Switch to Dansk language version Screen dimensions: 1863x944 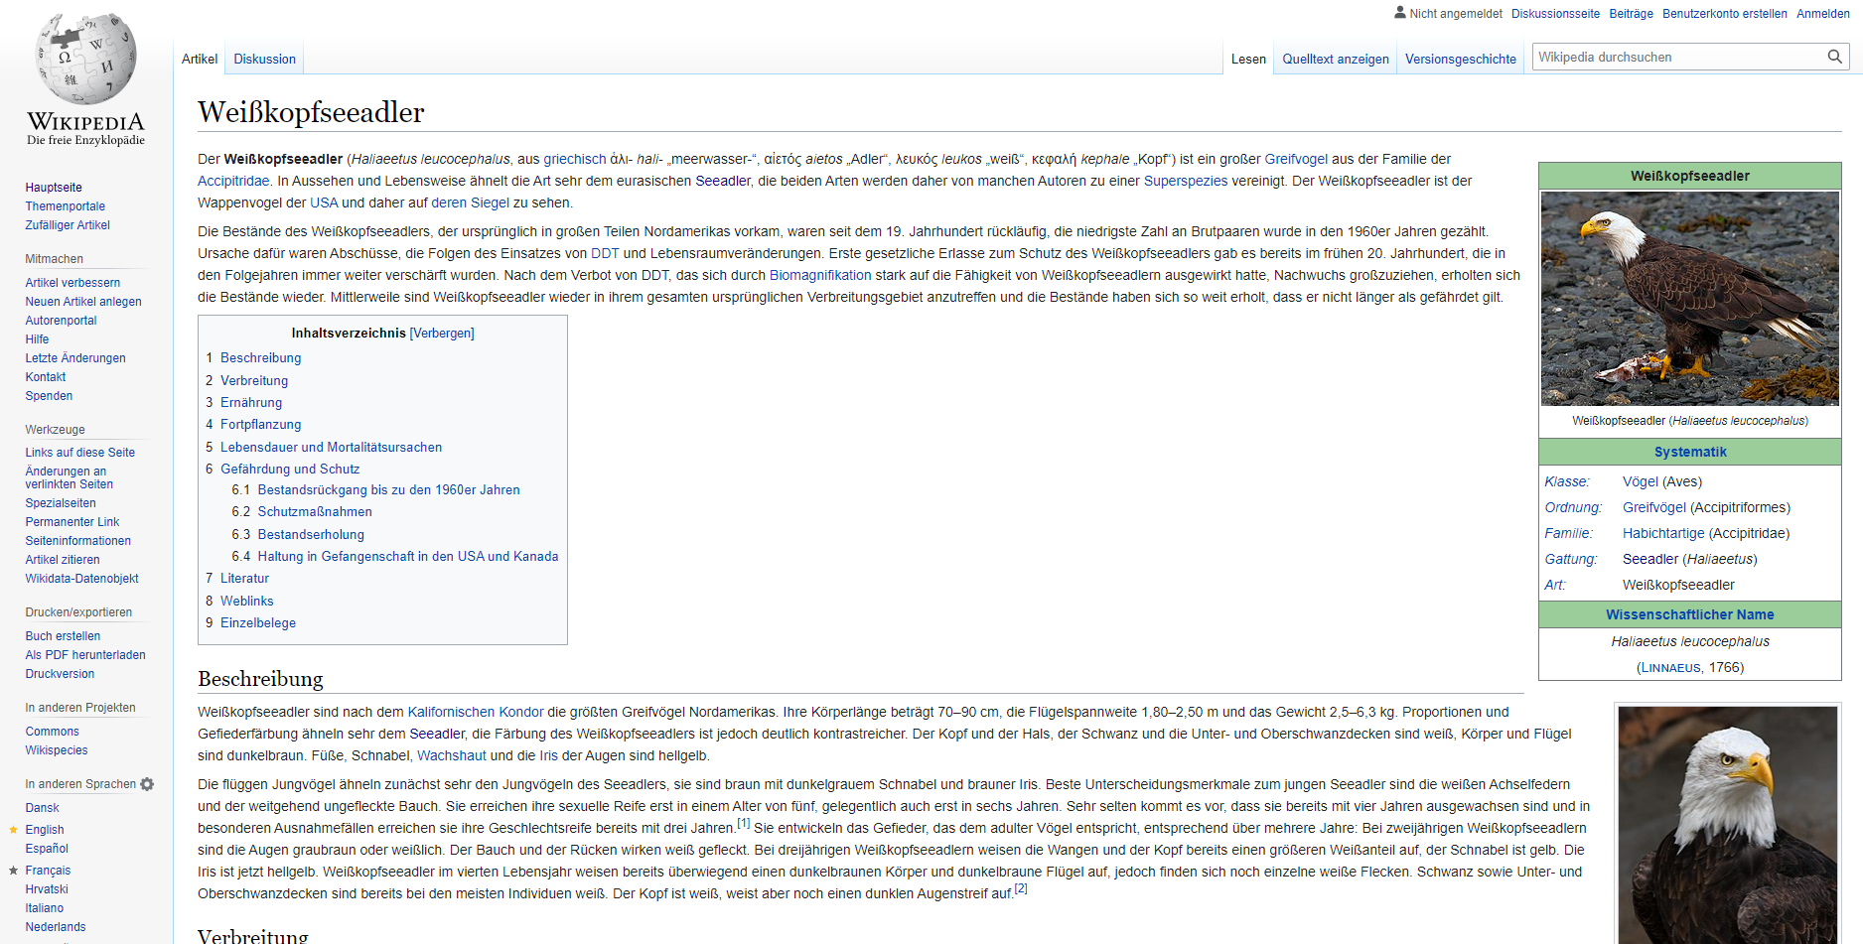click(x=43, y=808)
